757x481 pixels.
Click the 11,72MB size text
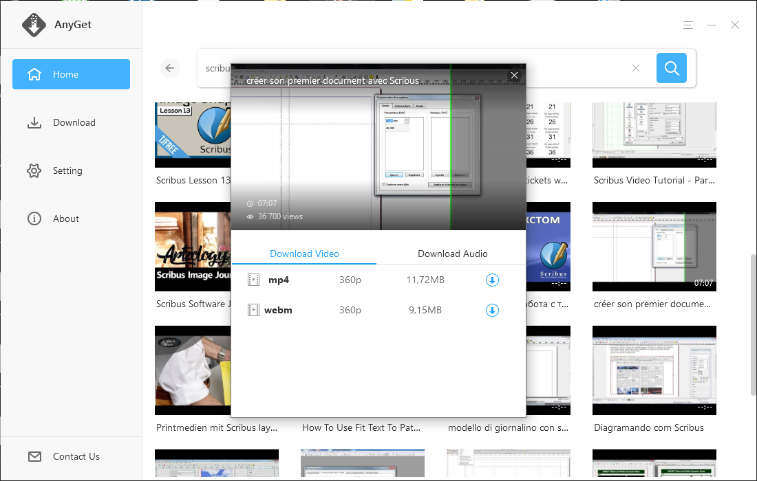(425, 280)
